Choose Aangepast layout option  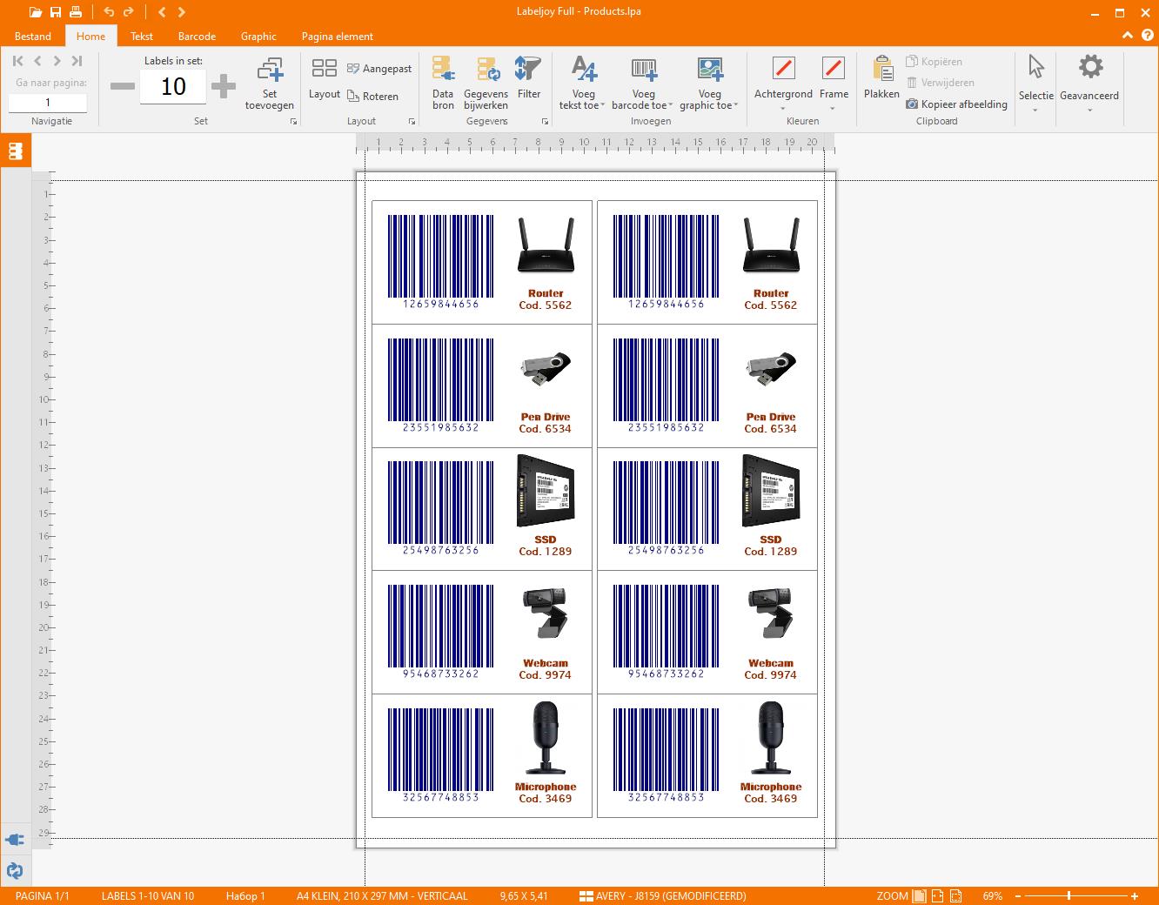coord(379,69)
